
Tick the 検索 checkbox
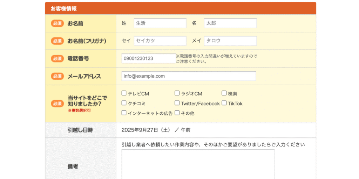(224, 93)
